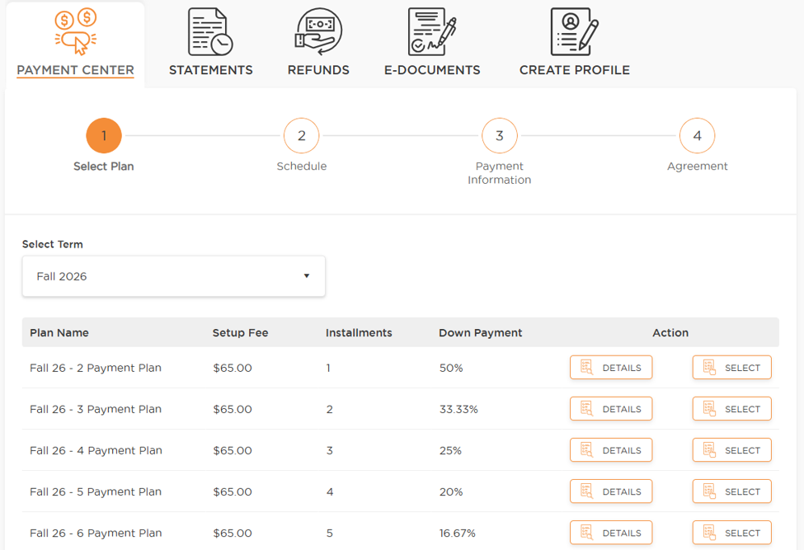The height and width of the screenshot is (550, 804).
Task: Select the Fall 26 - 2 Payment Plan
Action: 732,368
